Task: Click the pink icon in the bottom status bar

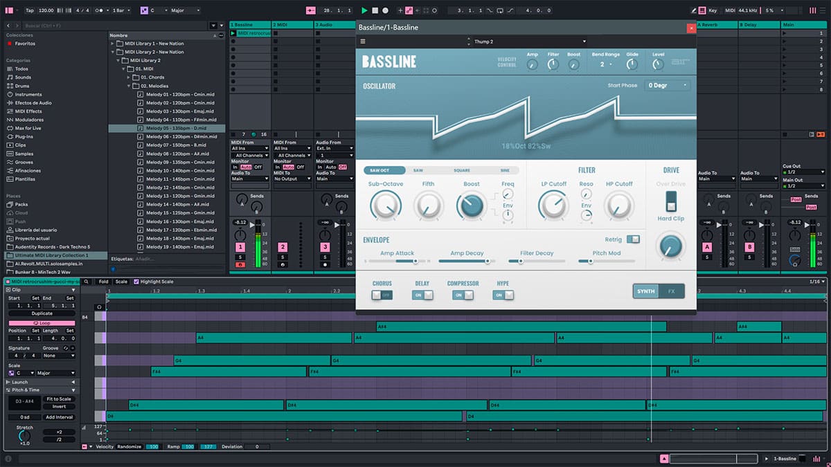Action: (664, 459)
